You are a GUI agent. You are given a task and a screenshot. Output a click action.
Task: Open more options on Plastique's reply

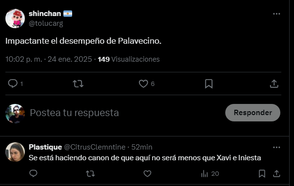pos(276,147)
